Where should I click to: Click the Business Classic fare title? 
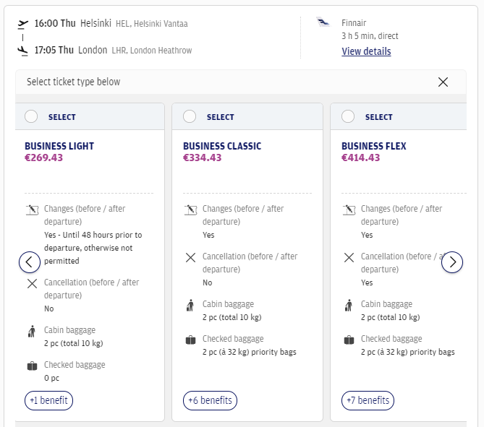pyautogui.click(x=222, y=146)
